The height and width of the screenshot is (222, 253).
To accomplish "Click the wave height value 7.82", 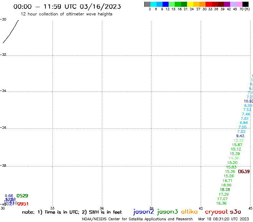I will tap(241, 131).
